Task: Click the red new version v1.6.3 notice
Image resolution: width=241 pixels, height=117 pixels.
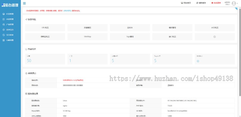Action: (73, 80)
